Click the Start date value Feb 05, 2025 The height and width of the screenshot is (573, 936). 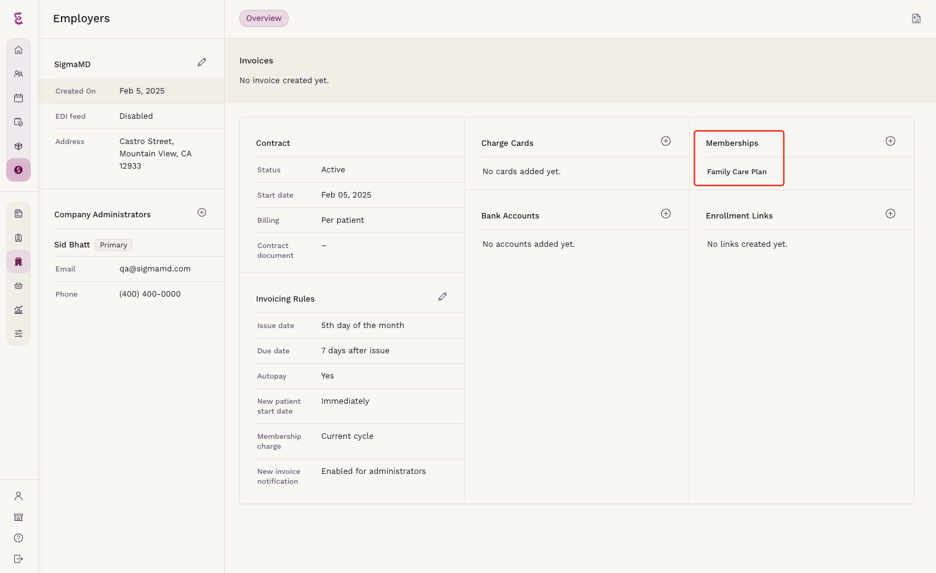pyautogui.click(x=346, y=195)
